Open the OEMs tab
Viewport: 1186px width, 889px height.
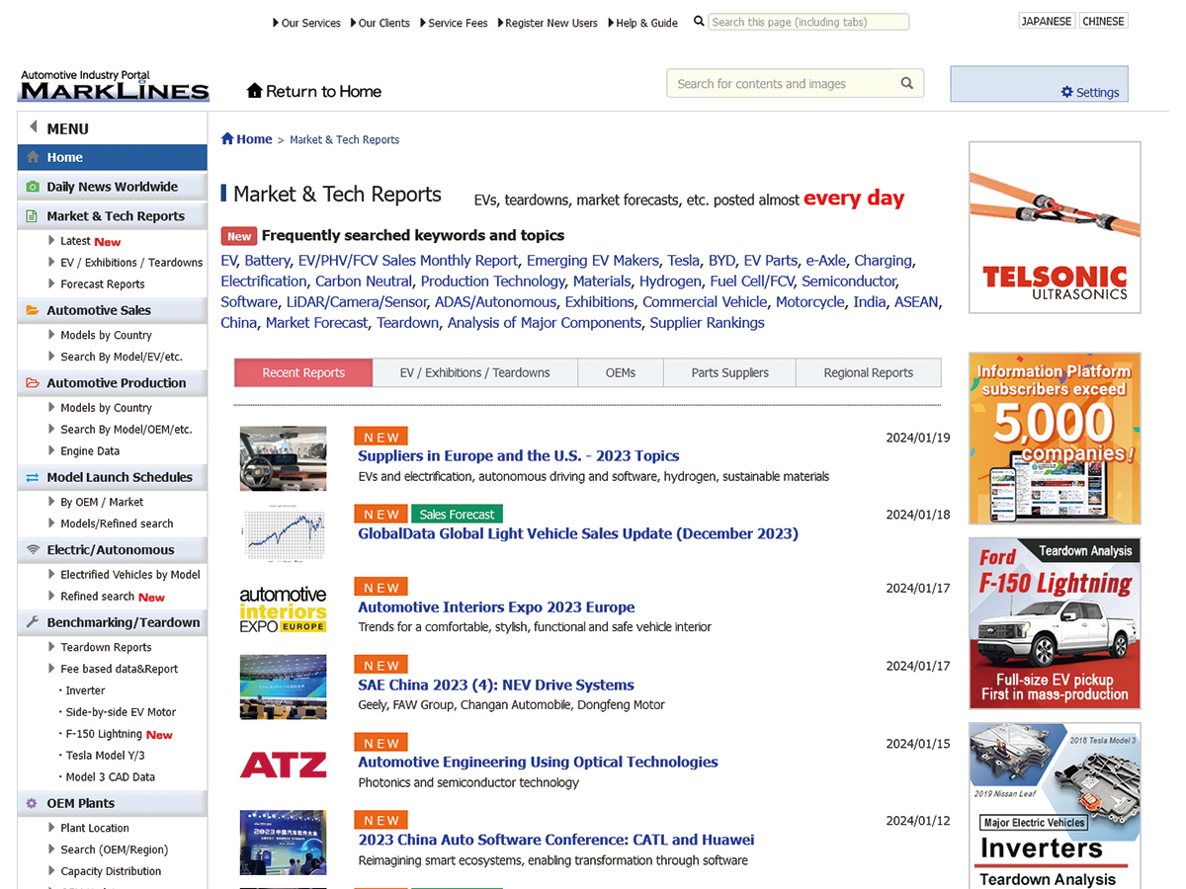coord(621,372)
